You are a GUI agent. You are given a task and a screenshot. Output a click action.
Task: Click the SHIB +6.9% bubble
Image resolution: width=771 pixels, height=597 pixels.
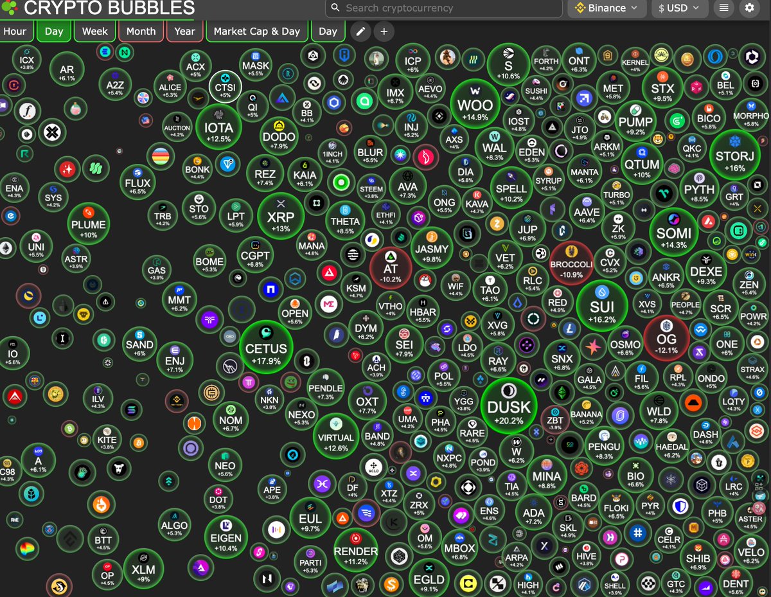tap(698, 559)
